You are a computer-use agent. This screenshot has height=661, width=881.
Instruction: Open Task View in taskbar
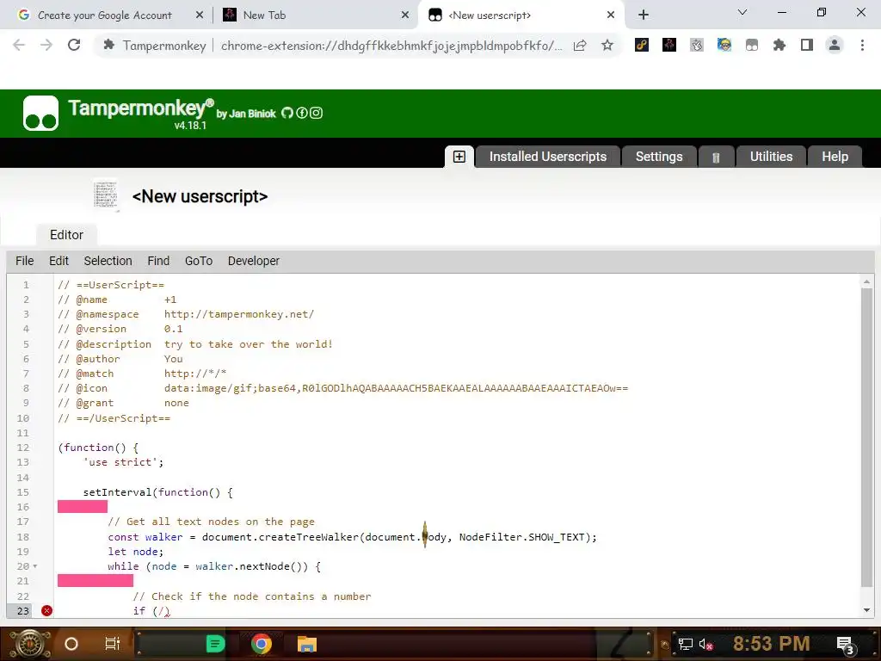113,644
